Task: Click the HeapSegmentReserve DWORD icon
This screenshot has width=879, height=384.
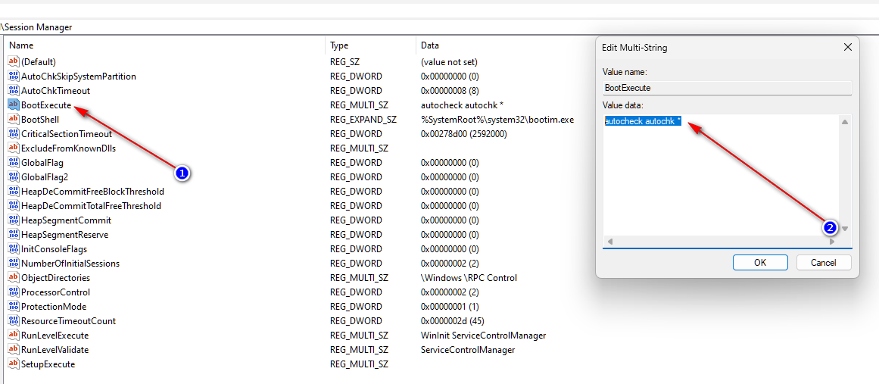Action: pos(14,234)
